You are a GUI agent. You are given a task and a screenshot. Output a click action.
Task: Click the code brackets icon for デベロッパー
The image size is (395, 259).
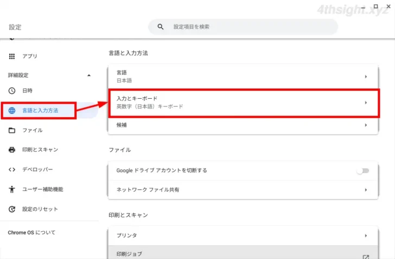(12, 169)
